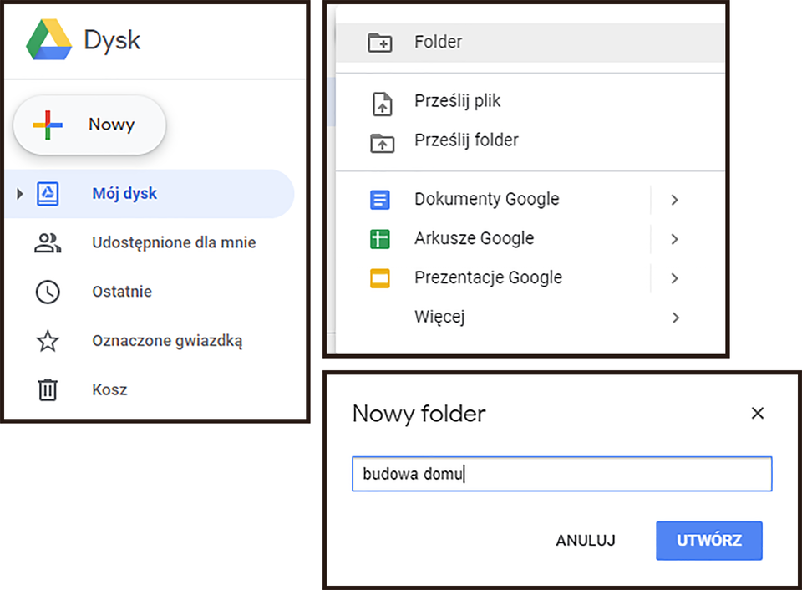
Task: Click the Google Drive logo icon
Action: [x=48, y=39]
